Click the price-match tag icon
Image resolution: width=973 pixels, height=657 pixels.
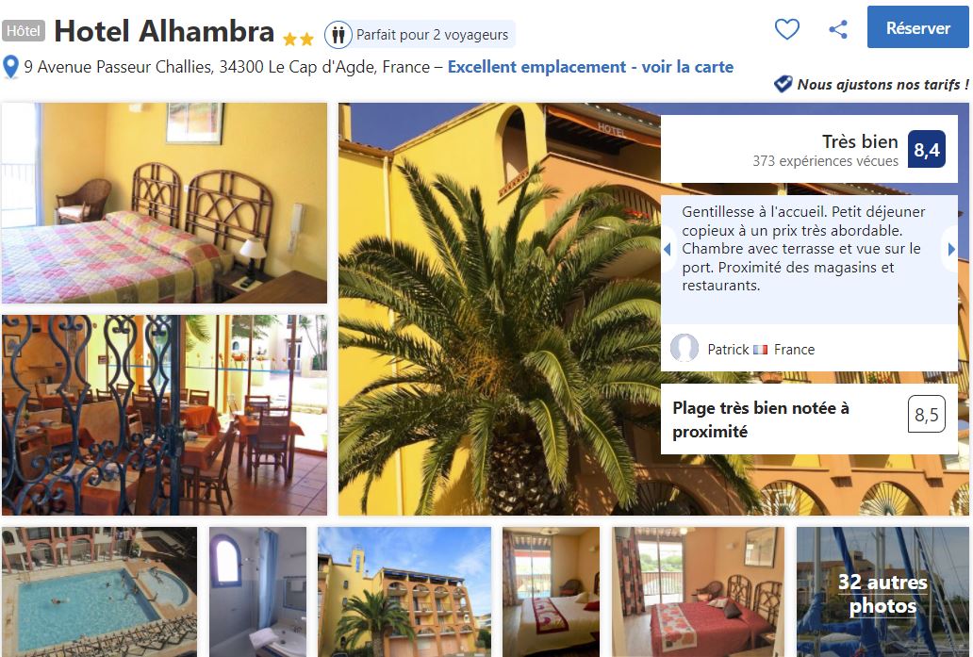[783, 84]
